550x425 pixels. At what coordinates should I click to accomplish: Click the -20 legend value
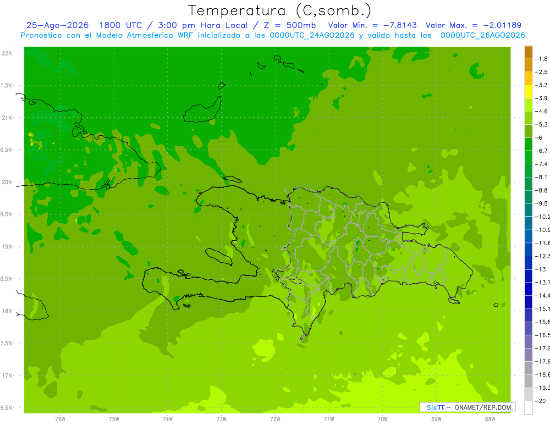pos(541,401)
